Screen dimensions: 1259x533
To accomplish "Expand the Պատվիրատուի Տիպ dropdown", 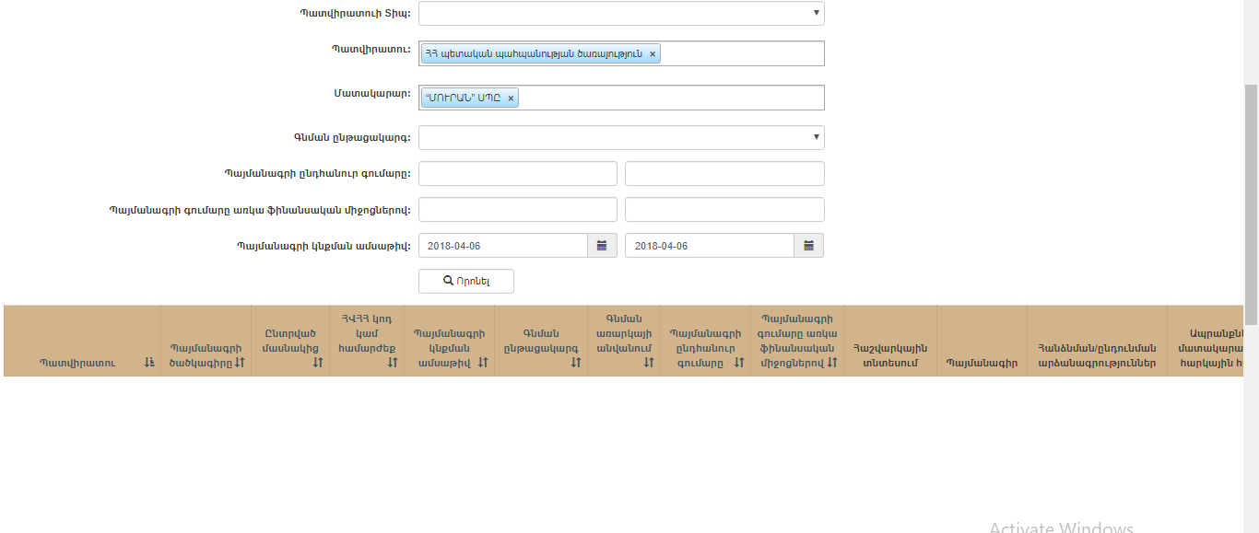I will pyautogui.click(x=621, y=13).
